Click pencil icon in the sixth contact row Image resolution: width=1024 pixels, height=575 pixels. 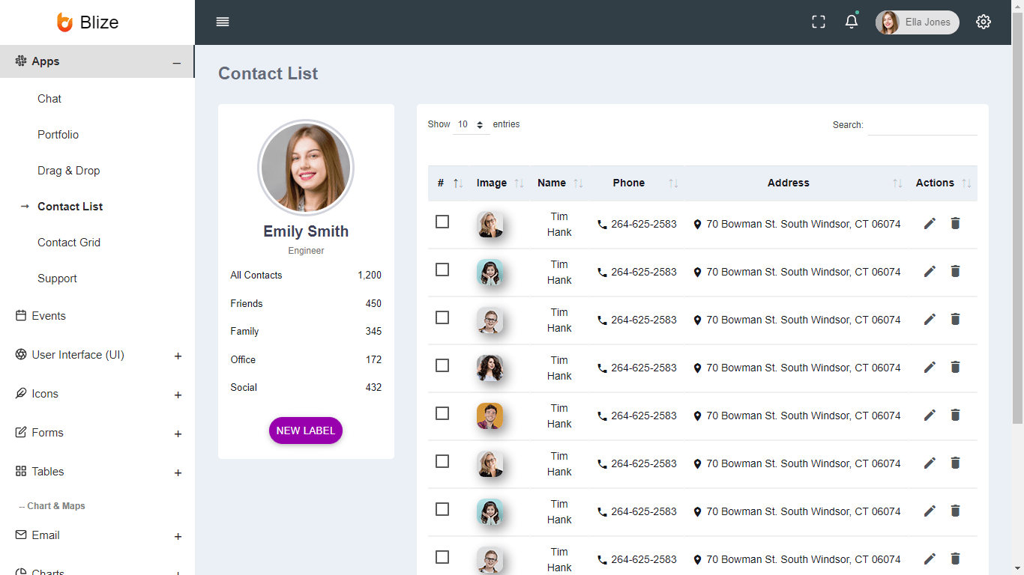point(930,463)
